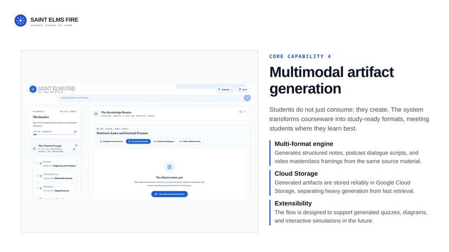449x252 pixels.
Task: Click the refresh icon in Charted Voyage
Action: tap(76, 145)
